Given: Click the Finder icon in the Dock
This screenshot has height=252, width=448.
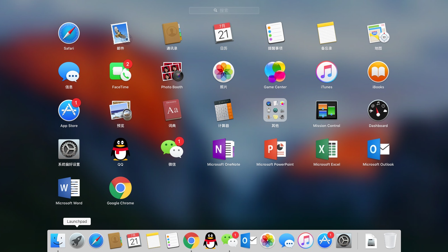Looking at the screenshot, I should click(58, 241).
